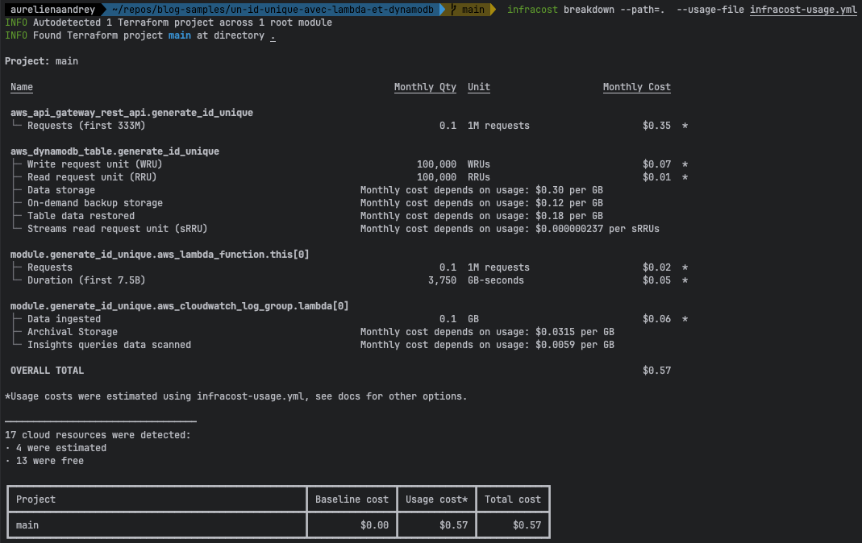Click the 'Project: main' heading
This screenshot has height=543, width=862.
click(x=41, y=61)
